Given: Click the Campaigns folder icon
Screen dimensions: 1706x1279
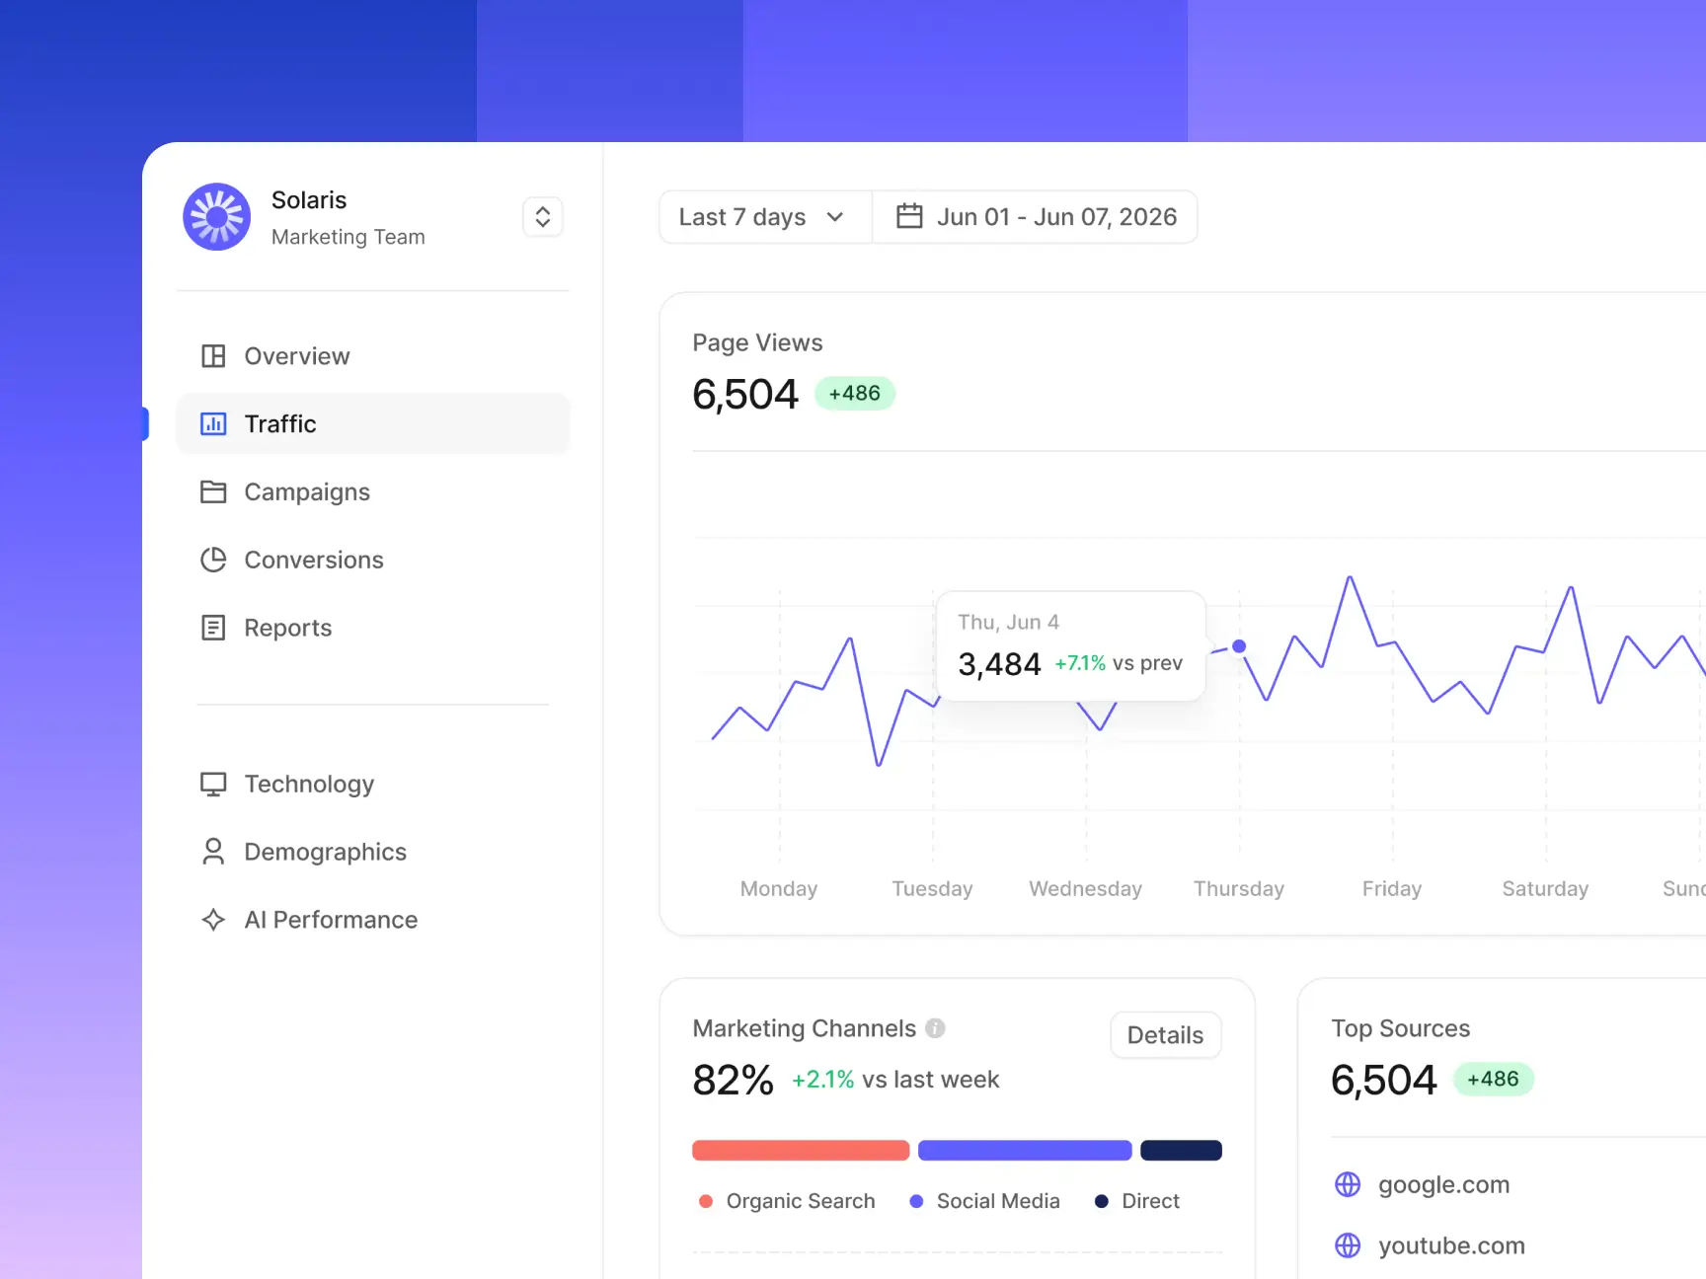Looking at the screenshot, I should point(213,491).
